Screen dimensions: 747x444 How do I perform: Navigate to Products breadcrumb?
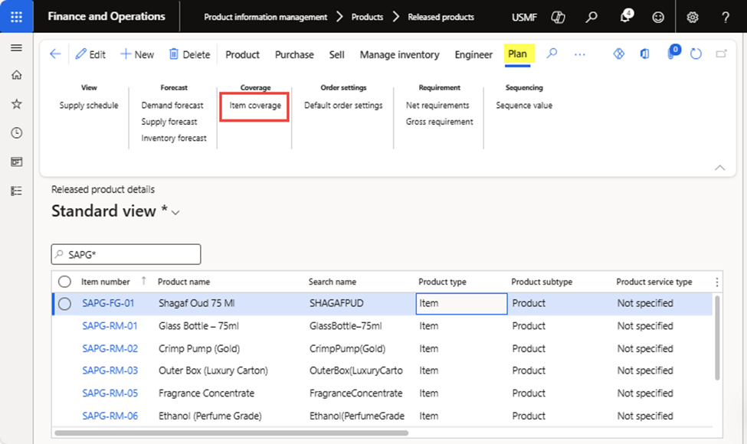tap(367, 17)
